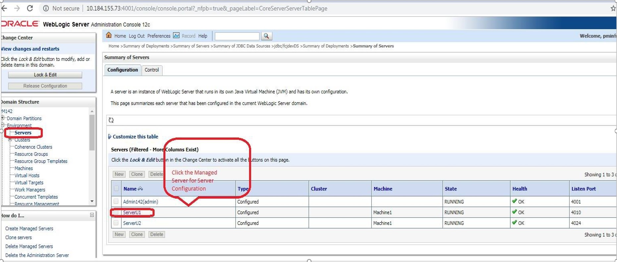The height and width of the screenshot is (262, 617).
Task: Click the Record chart icon
Action: click(x=176, y=35)
